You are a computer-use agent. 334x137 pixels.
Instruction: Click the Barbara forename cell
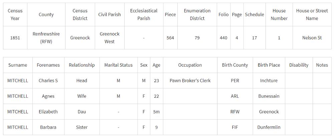[x=48, y=127]
